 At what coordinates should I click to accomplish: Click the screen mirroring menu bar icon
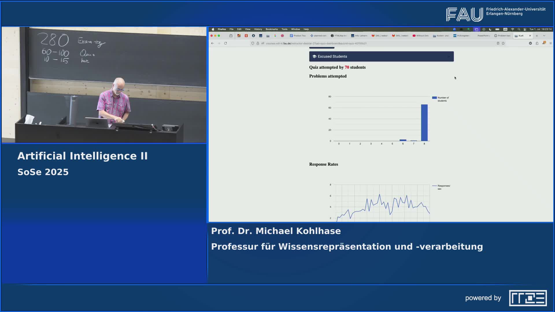(x=476, y=29)
